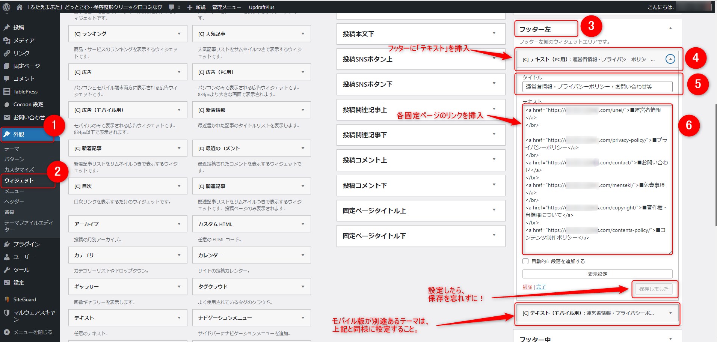Click the 完了 link
717x346 pixels.
tap(541, 287)
